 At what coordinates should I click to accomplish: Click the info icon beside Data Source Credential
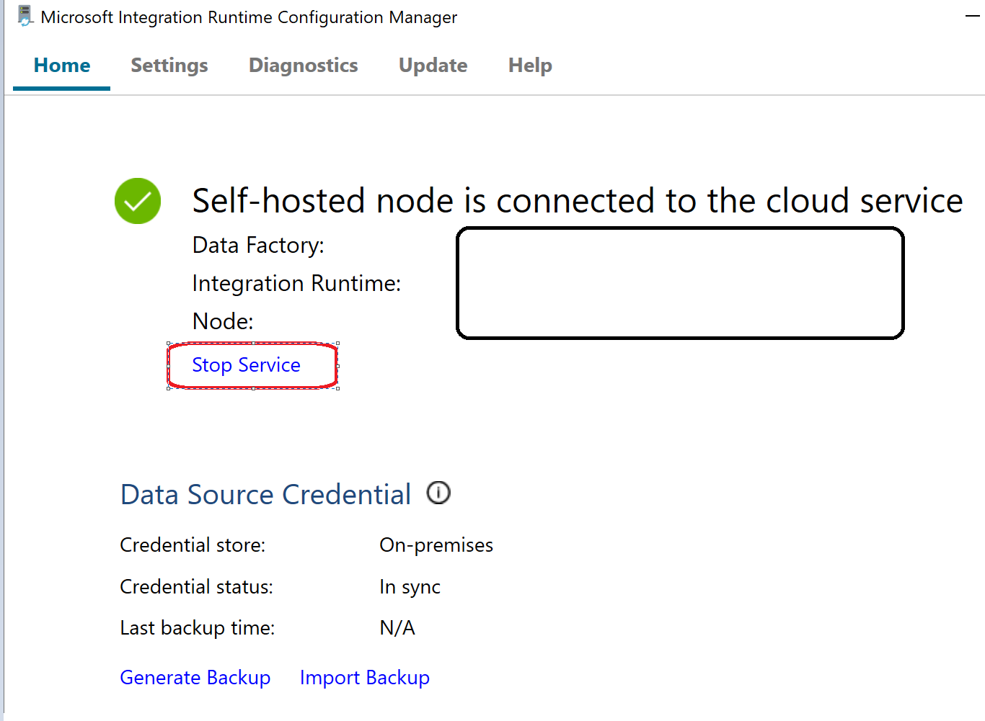point(438,493)
